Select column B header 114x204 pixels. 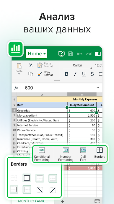82,95
